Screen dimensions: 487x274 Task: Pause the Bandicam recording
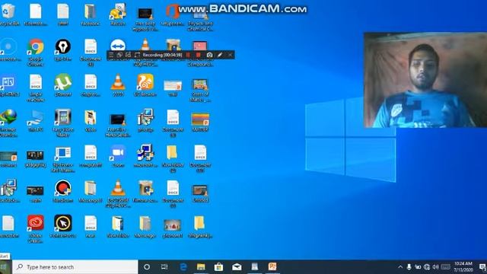(x=188, y=55)
